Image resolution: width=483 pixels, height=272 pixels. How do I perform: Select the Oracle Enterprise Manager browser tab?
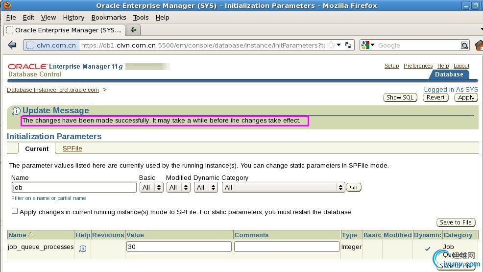(64, 30)
